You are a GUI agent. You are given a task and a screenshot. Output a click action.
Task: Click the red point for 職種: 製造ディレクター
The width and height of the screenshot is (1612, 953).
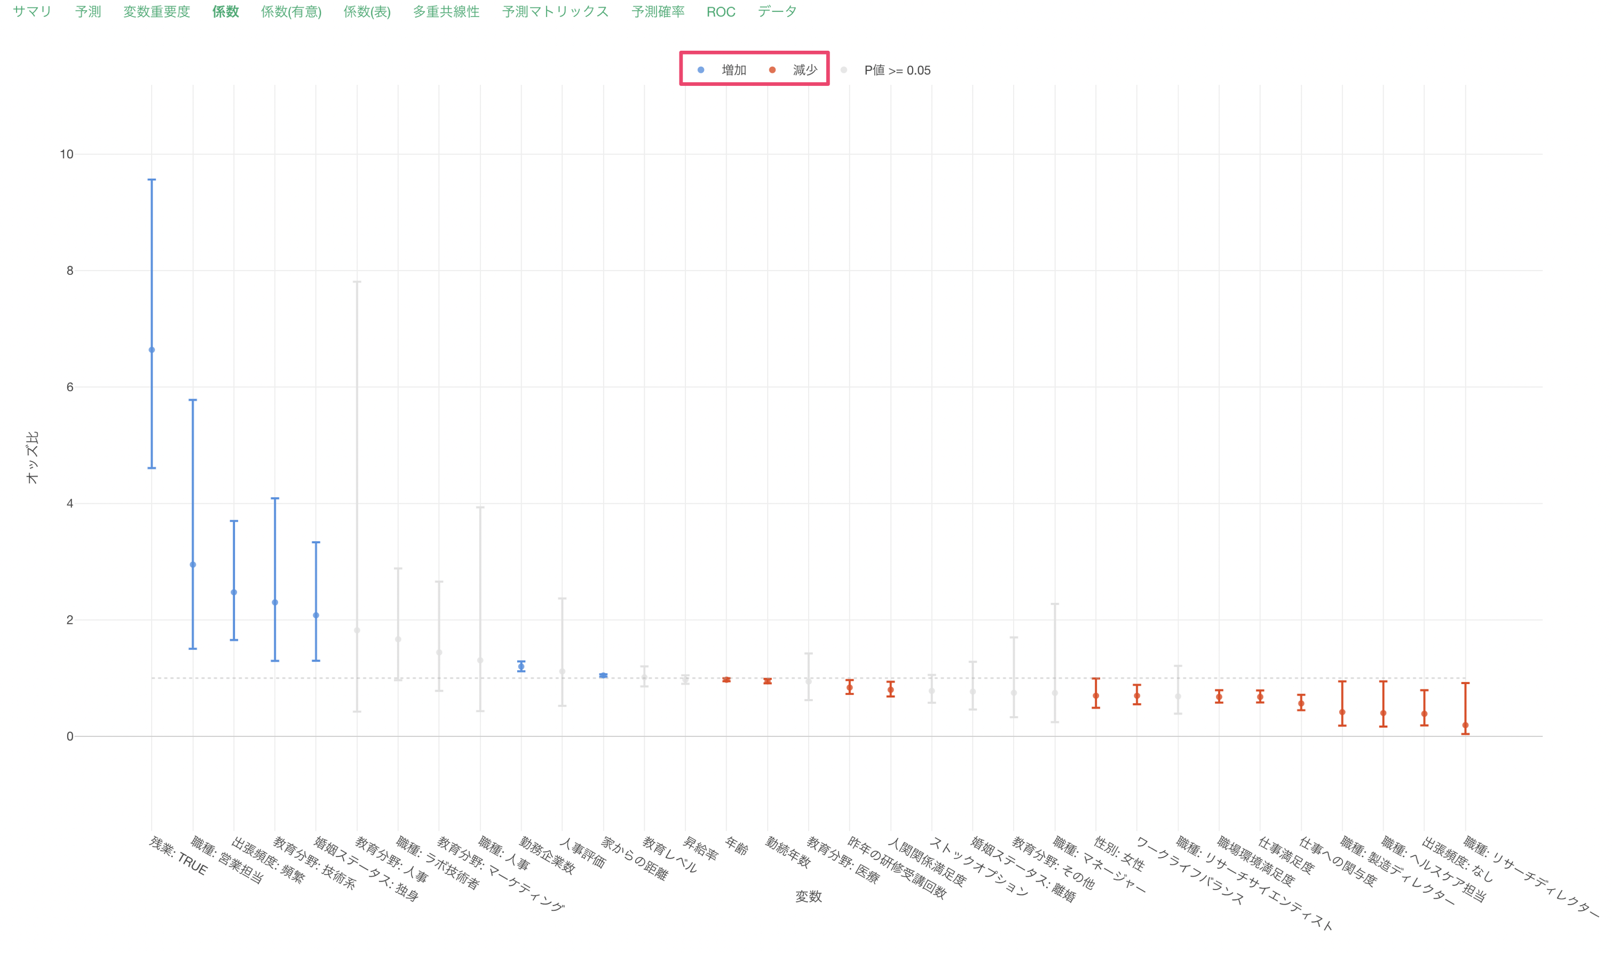pos(1342,712)
